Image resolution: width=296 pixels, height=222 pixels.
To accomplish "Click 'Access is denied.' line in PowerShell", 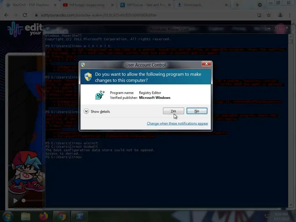I will [x=62, y=153].
